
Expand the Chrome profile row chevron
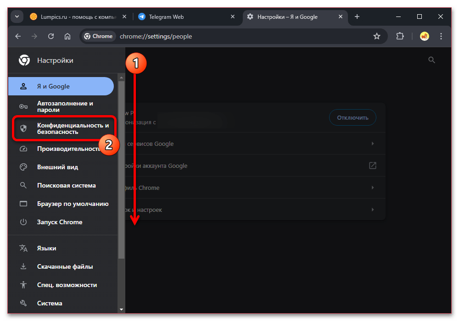click(x=372, y=188)
